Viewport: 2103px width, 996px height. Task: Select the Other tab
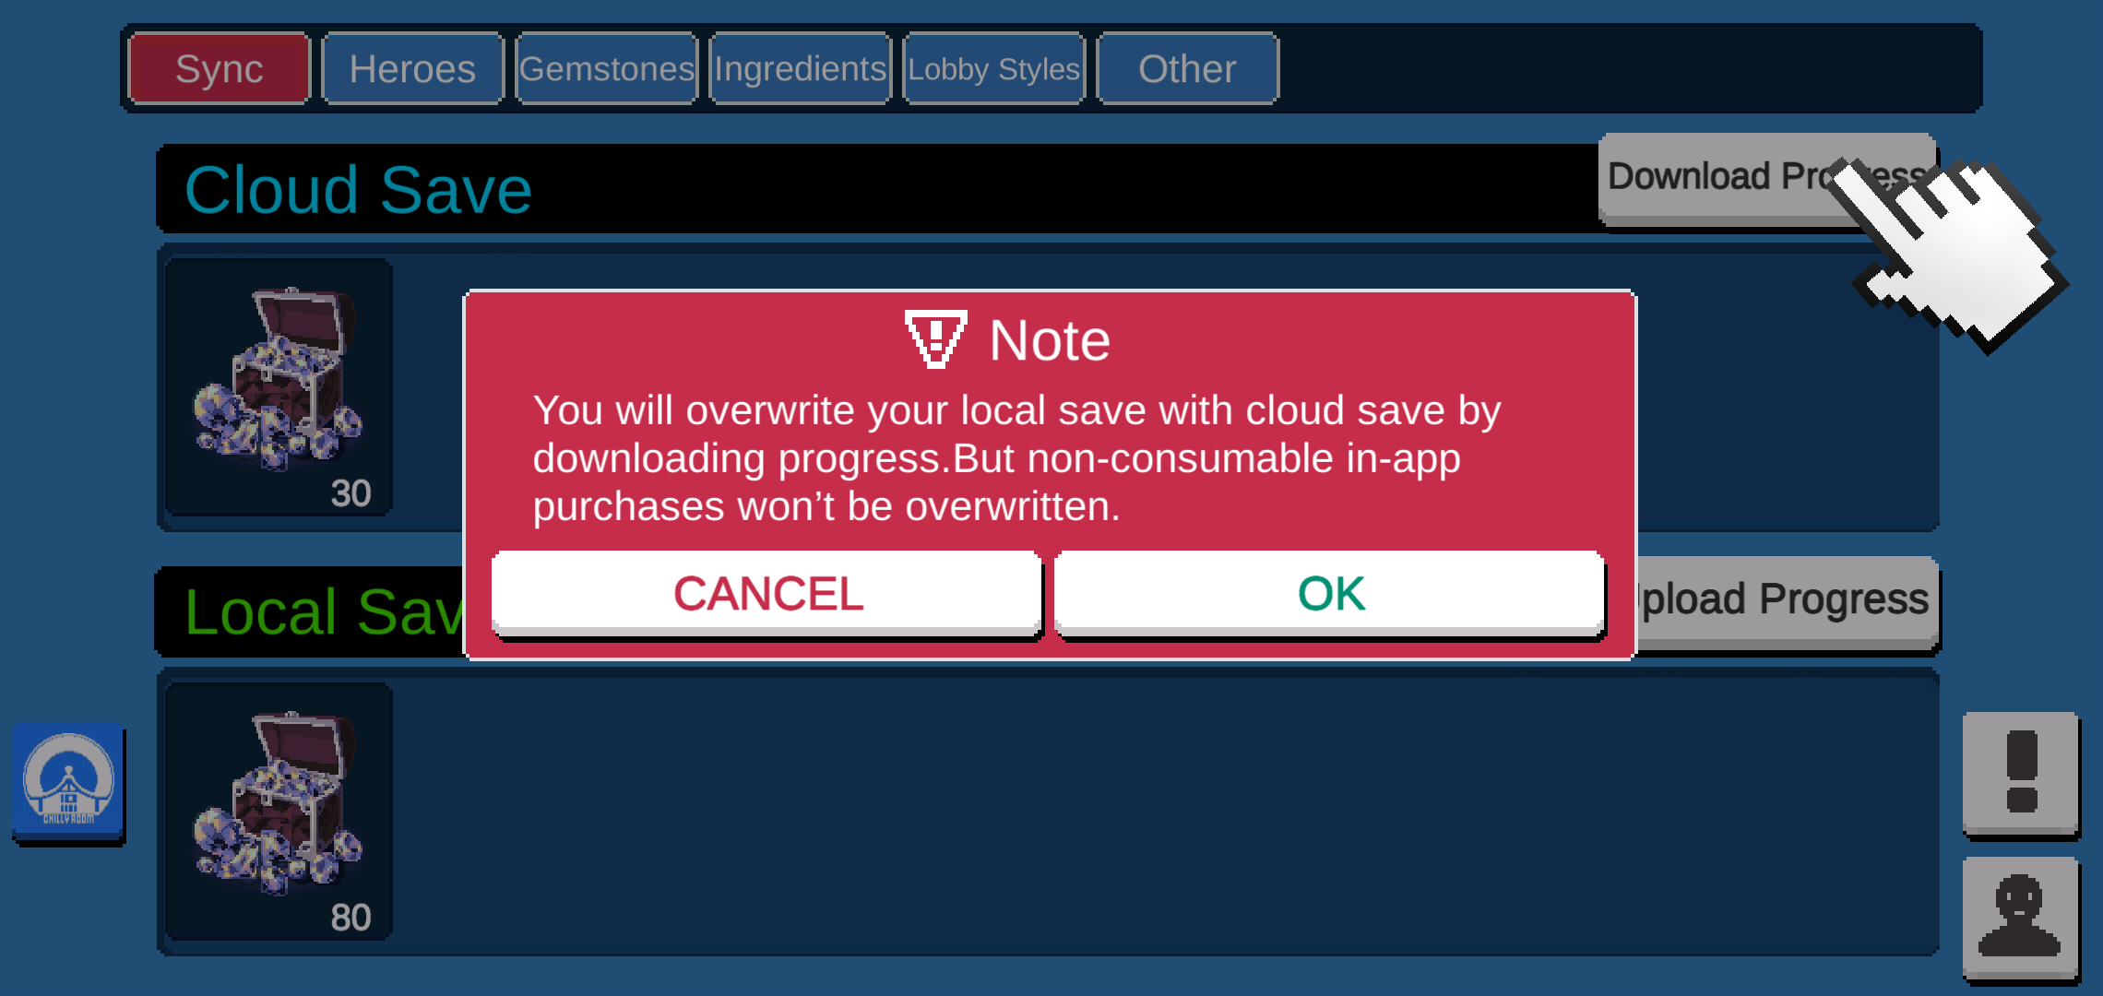(x=1185, y=68)
